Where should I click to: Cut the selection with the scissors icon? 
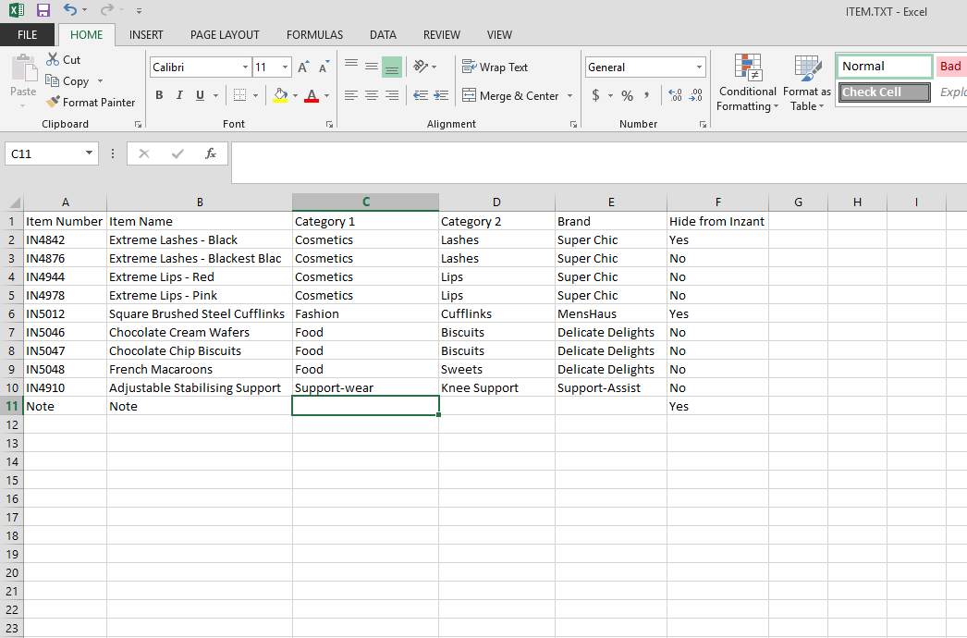point(53,59)
